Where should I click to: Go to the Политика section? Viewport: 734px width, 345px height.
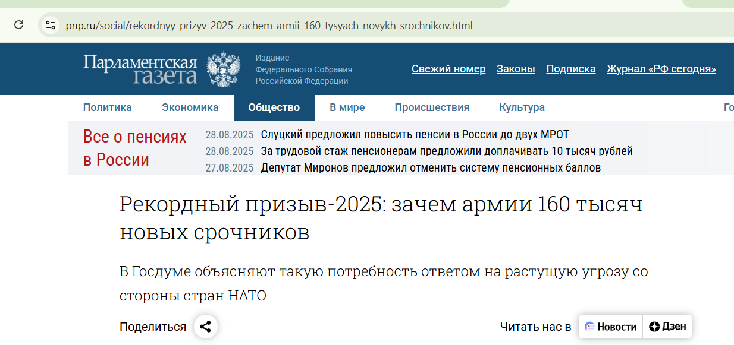pyautogui.click(x=108, y=107)
